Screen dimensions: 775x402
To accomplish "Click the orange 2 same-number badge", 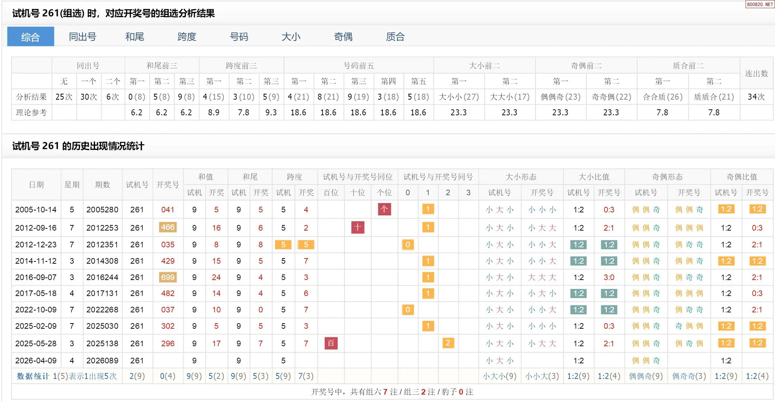I will (x=448, y=343).
